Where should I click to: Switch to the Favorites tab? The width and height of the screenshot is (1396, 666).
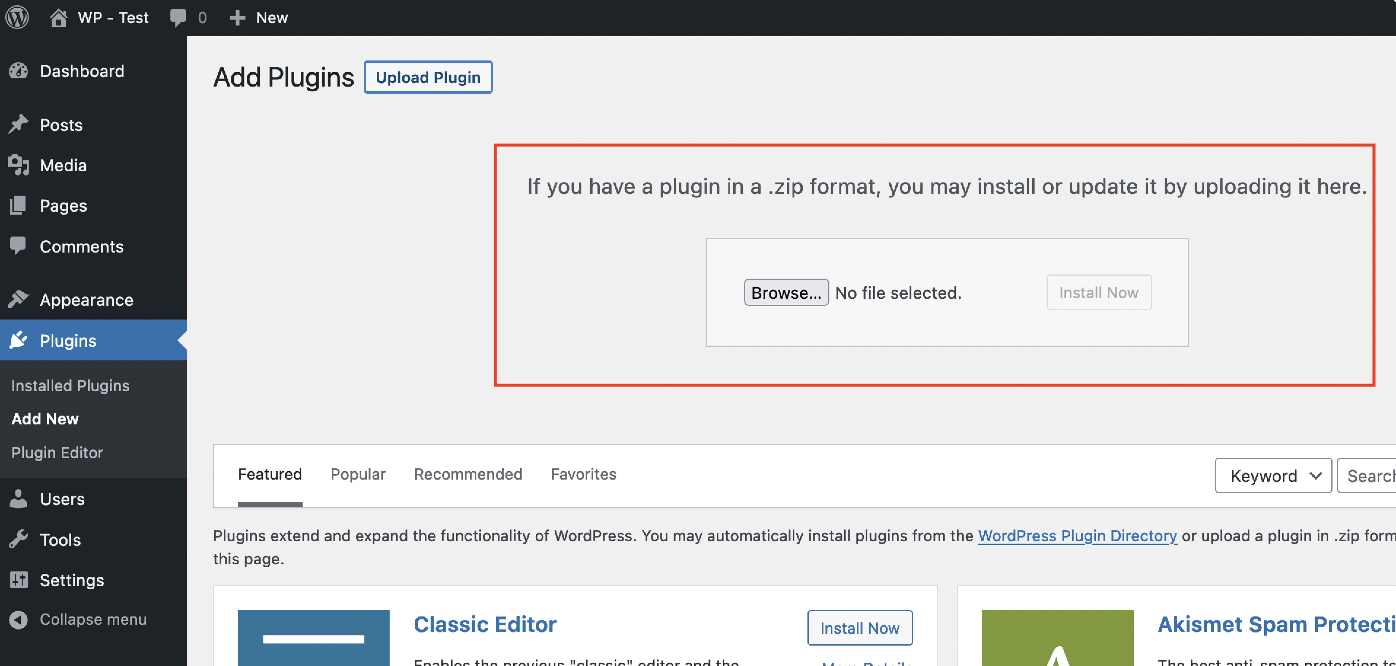click(583, 474)
